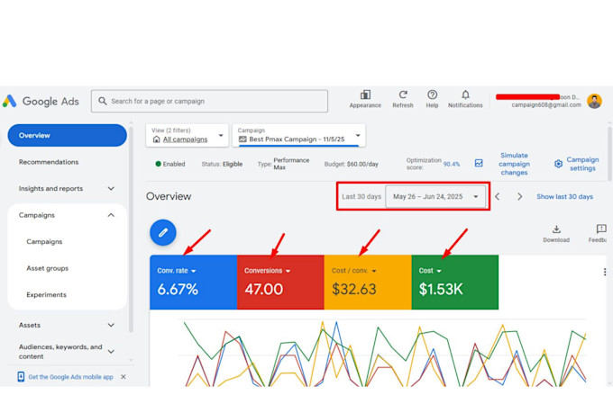Click the sidebar vertical scrollbar

[131, 229]
